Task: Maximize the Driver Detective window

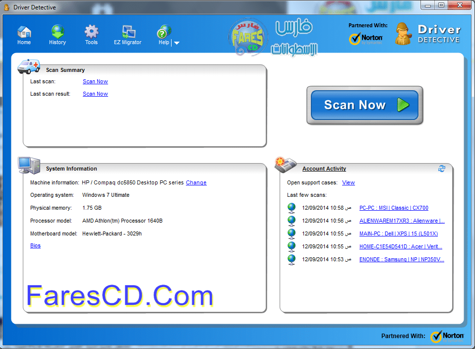Action: [x=441, y=5]
